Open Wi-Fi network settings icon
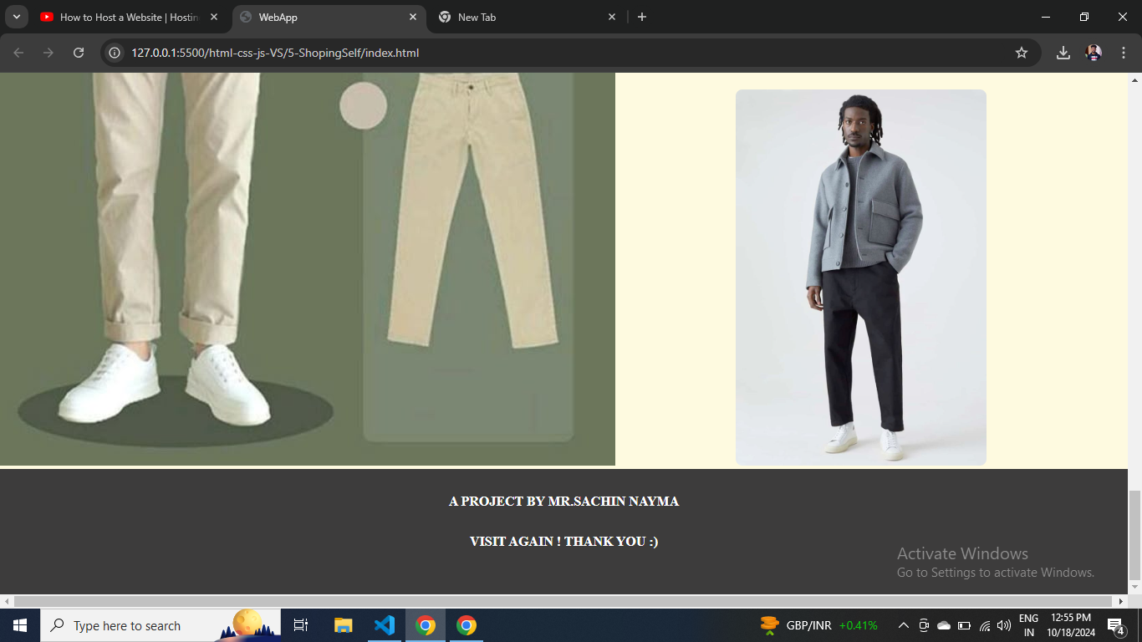 pyautogui.click(x=984, y=625)
